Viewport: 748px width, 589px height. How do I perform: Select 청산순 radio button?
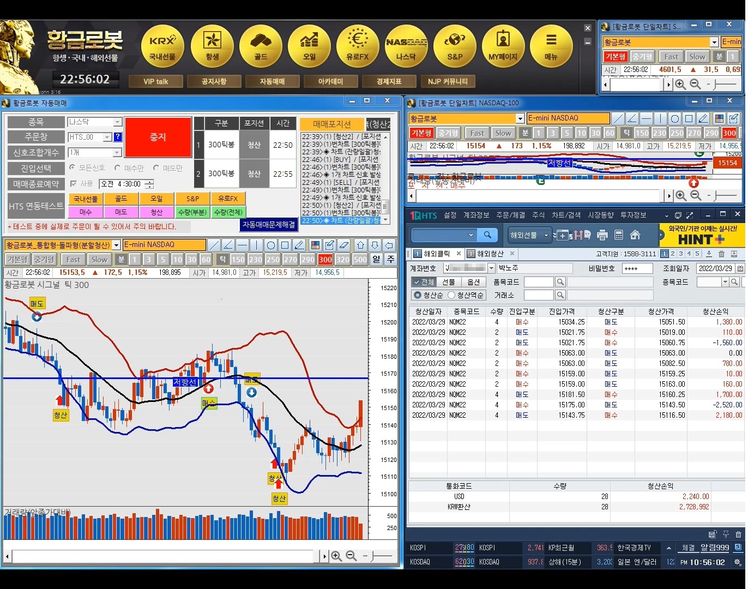(x=418, y=295)
